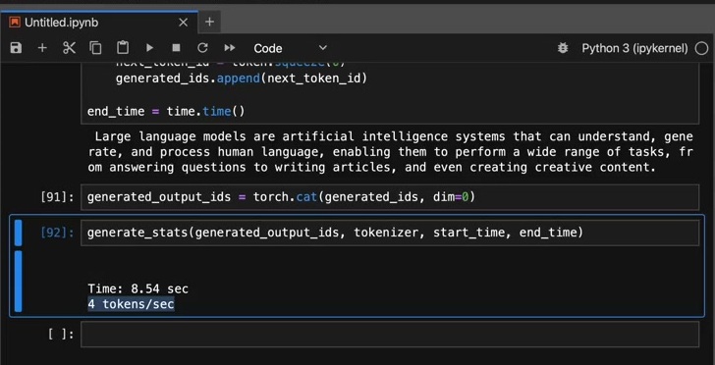Click the [91]: cell prompt label

tap(57, 197)
